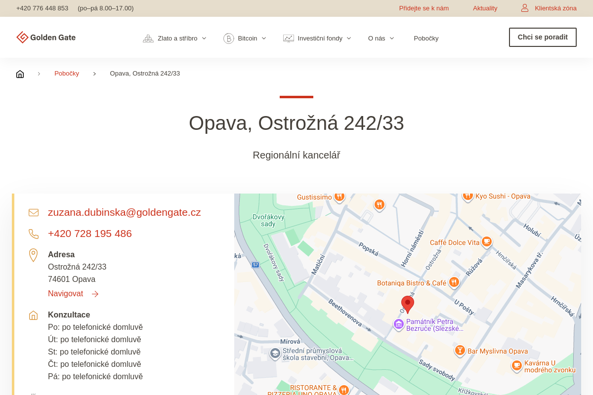Go to home via breadcrumb house icon
Screen dimensions: 593x395
[20, 74]
